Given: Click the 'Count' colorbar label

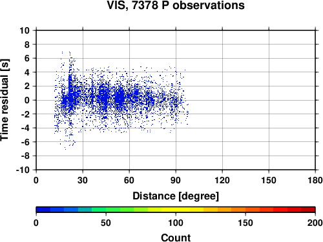Looking at the screenshot, I should click(x=176, y=237).
